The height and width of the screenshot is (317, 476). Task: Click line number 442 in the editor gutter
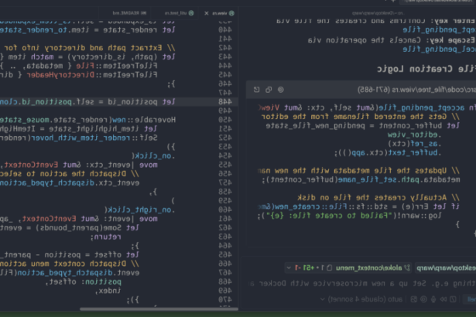click(x=225, y=48)
